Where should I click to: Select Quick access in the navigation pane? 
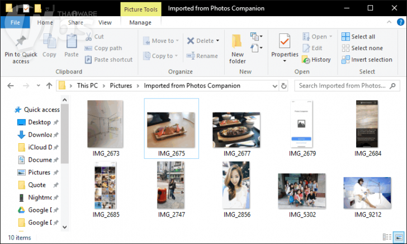(37, 110)
